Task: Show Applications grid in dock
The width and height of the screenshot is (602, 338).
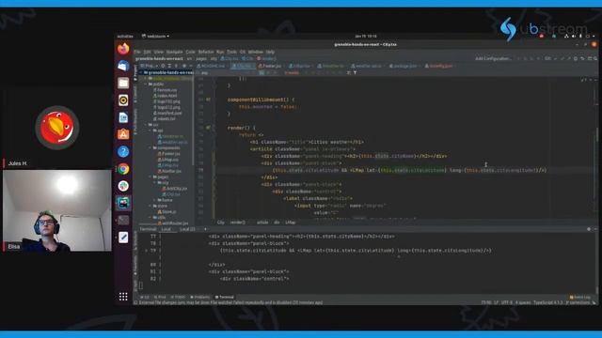Action: [x=123, y=297]
